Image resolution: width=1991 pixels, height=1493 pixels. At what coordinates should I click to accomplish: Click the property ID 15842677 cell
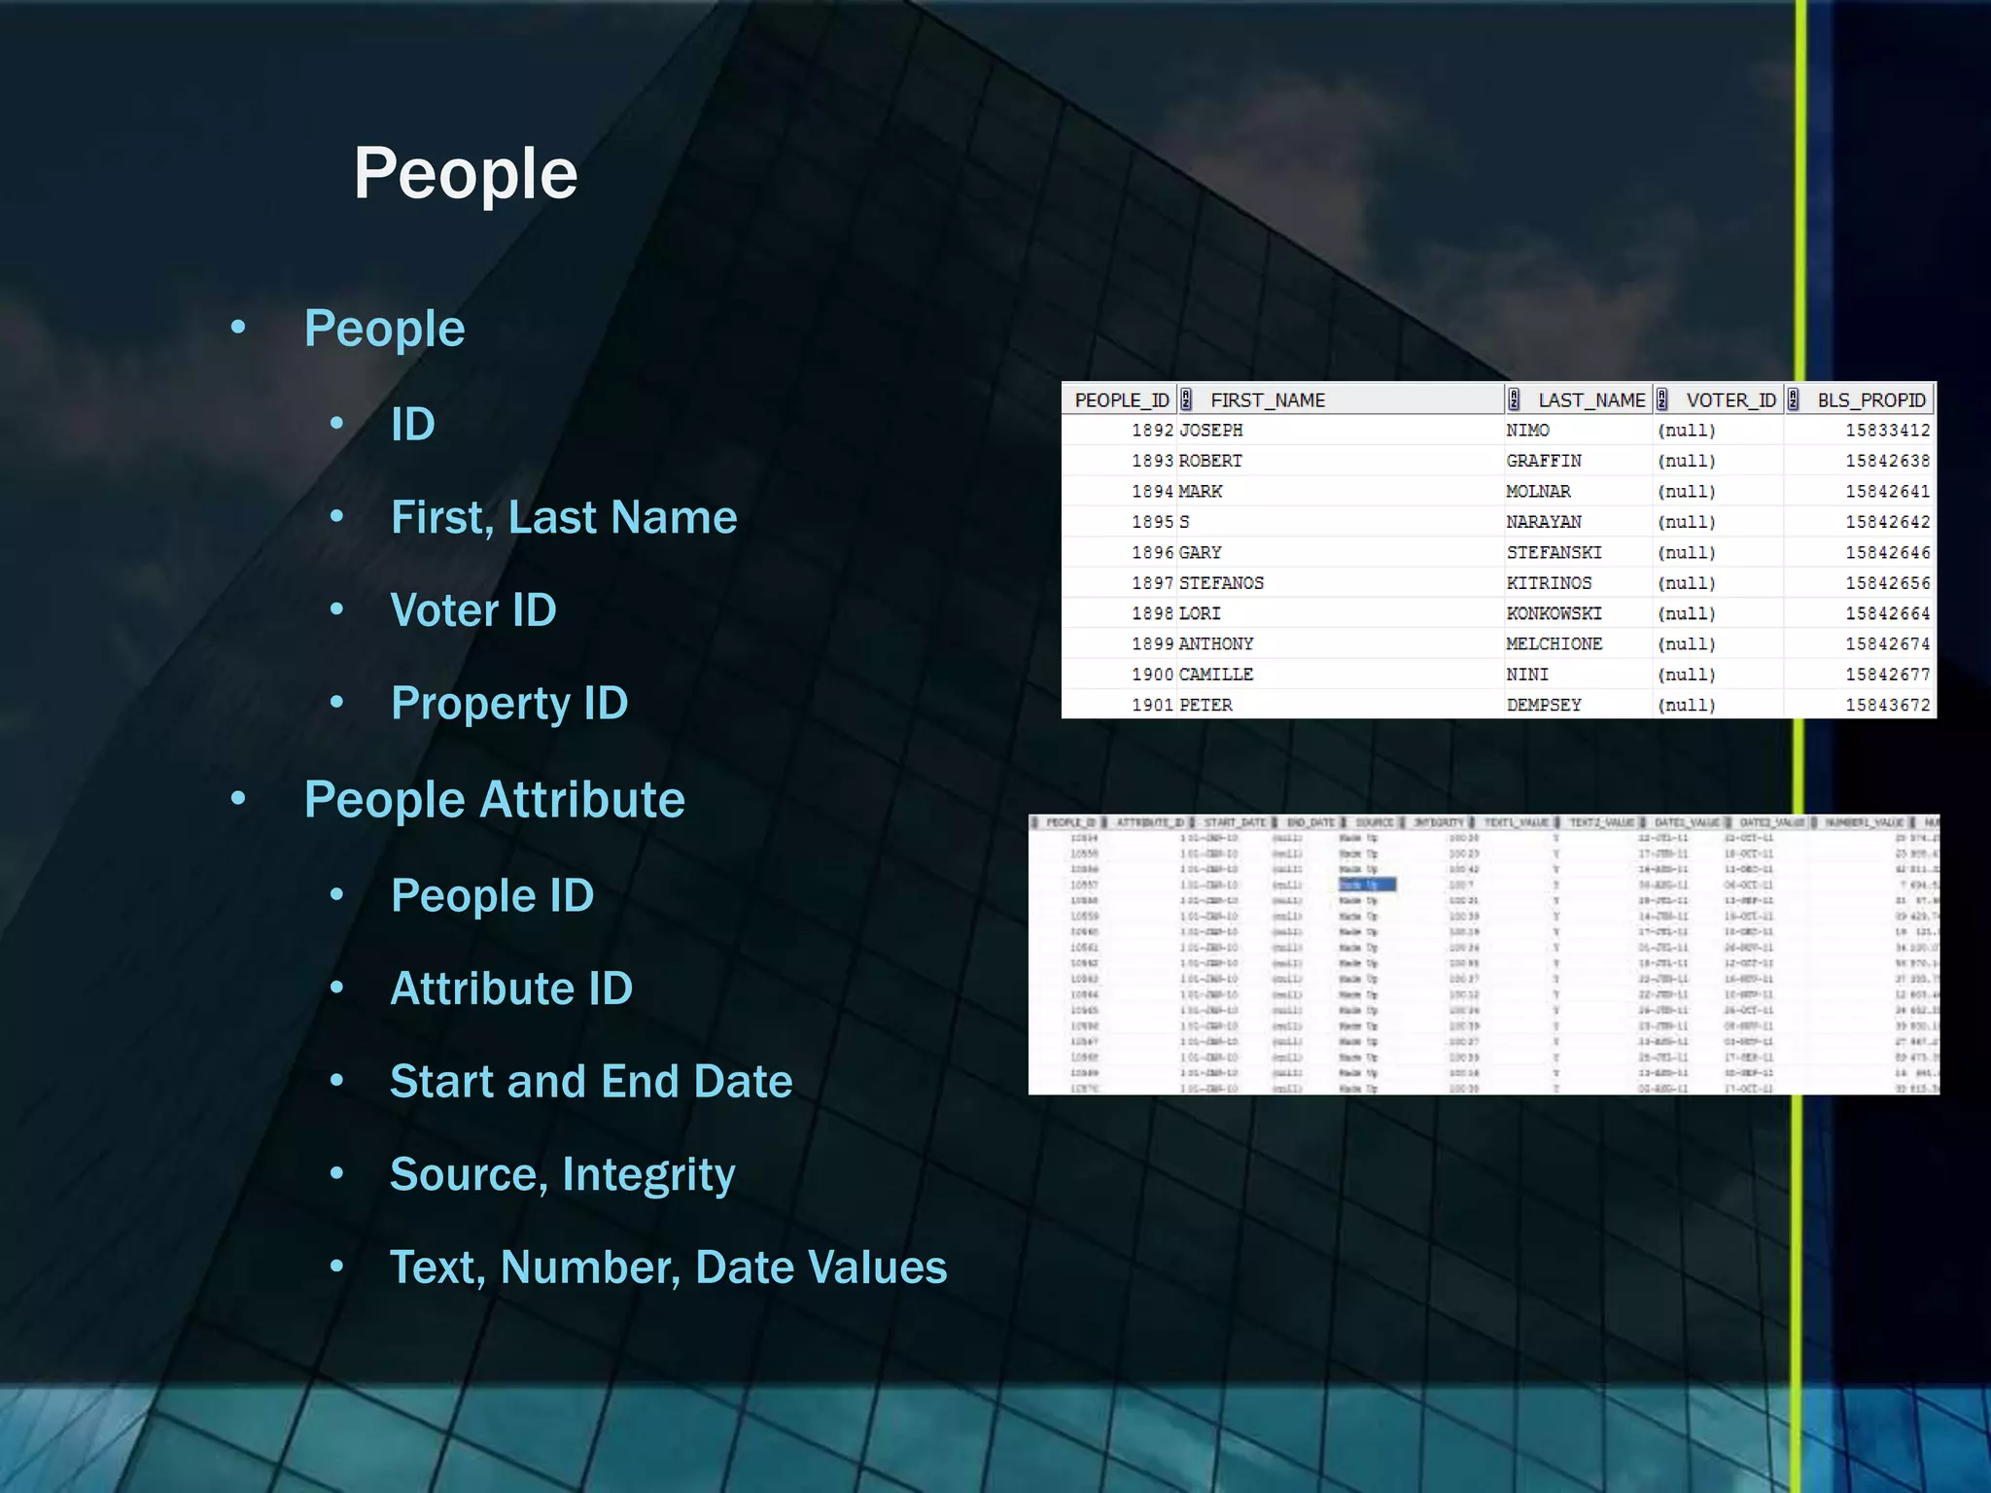coord(1887,675)
